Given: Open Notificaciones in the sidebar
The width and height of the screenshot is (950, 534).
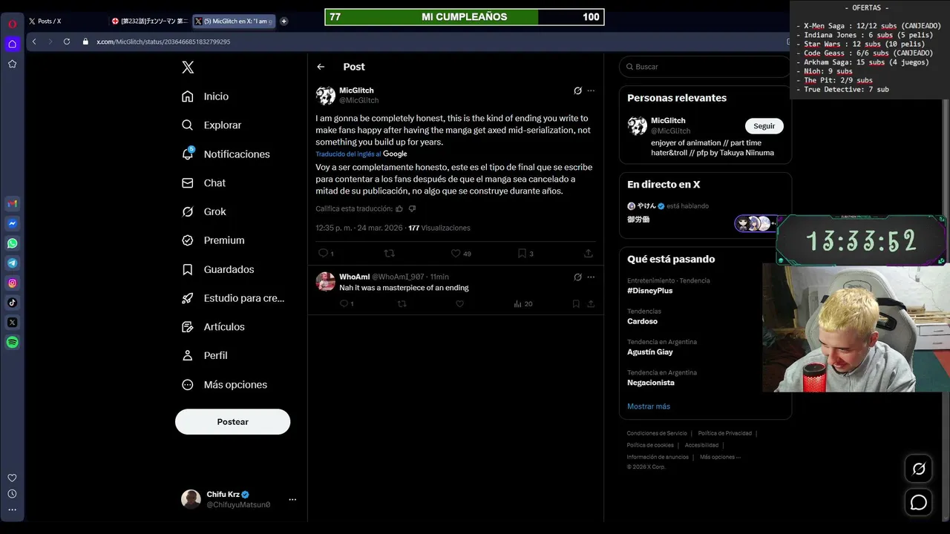Looking at the screenshot, I should tap(226, 154).
